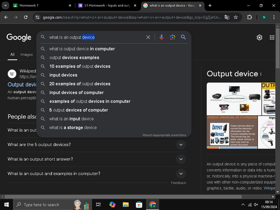Image resolution: width=280 pixels, height=210 pixels.
Task: Open the Images results tab
Action: coord(26,54)
